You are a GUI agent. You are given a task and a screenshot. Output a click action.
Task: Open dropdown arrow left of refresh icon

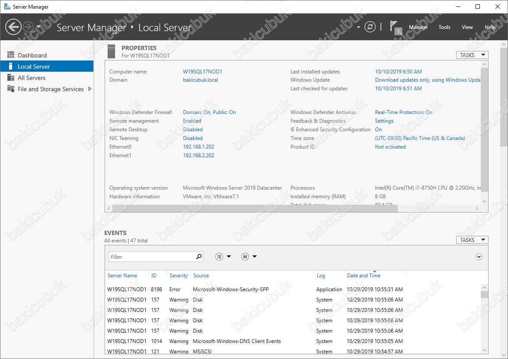click(x=358, y=27)
